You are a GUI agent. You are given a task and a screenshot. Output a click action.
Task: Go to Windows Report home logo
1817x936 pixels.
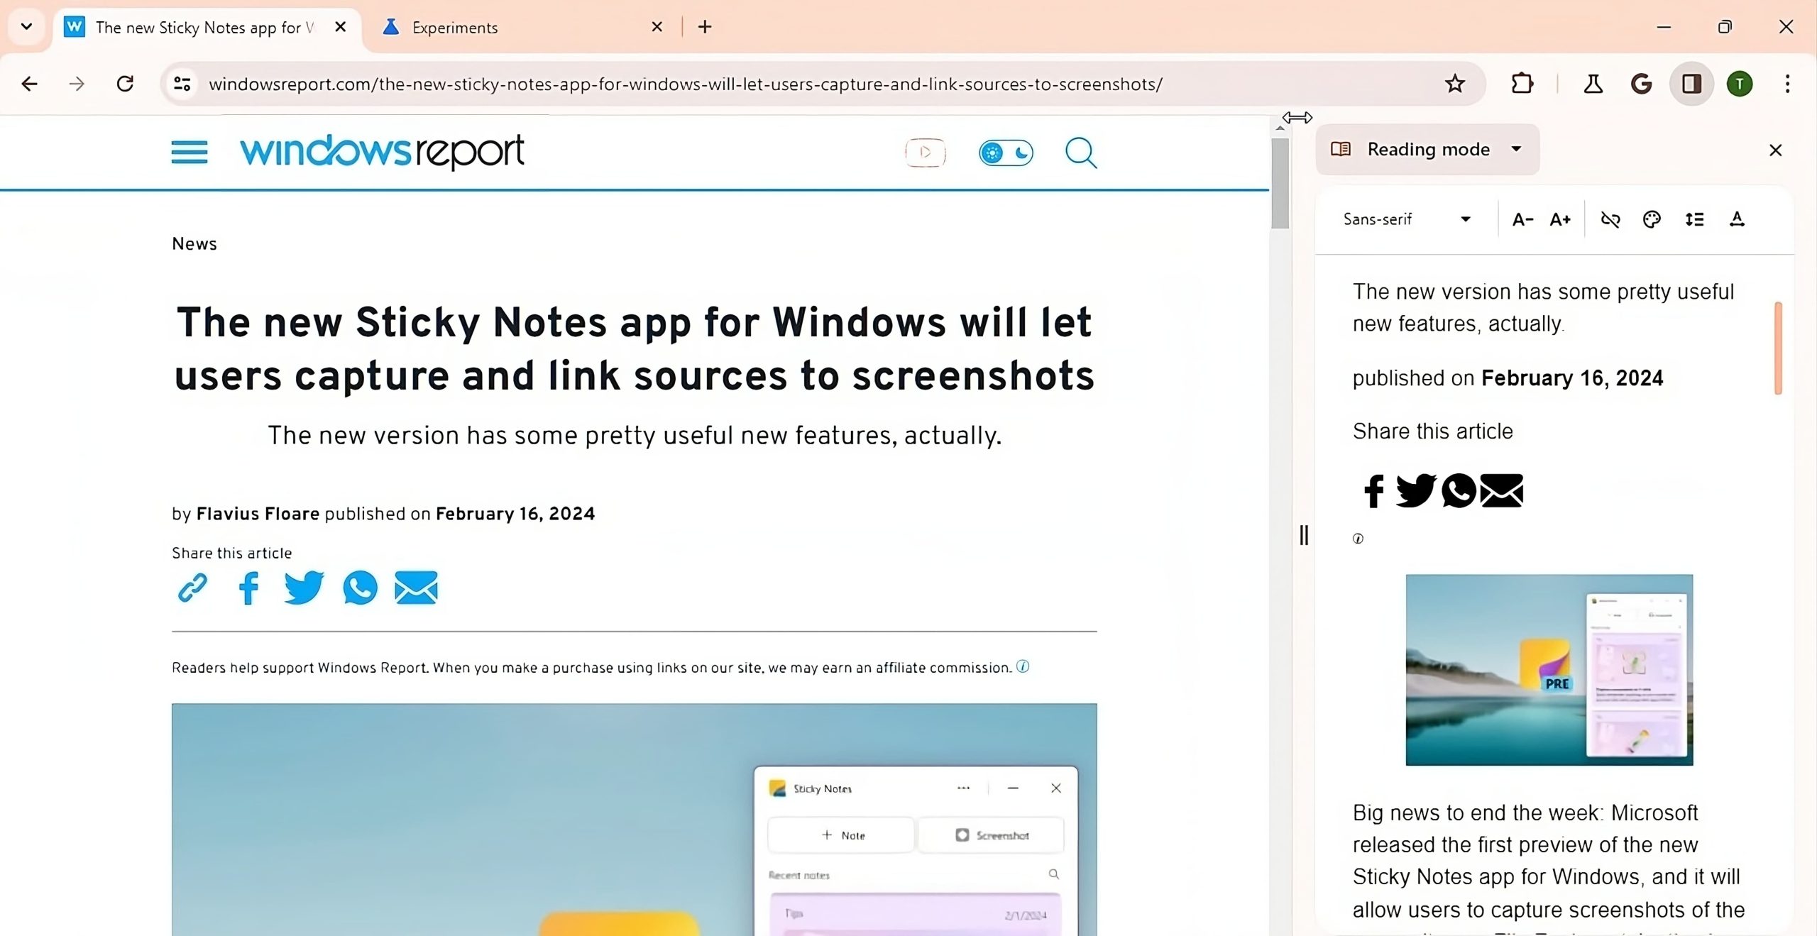(382, 150)
